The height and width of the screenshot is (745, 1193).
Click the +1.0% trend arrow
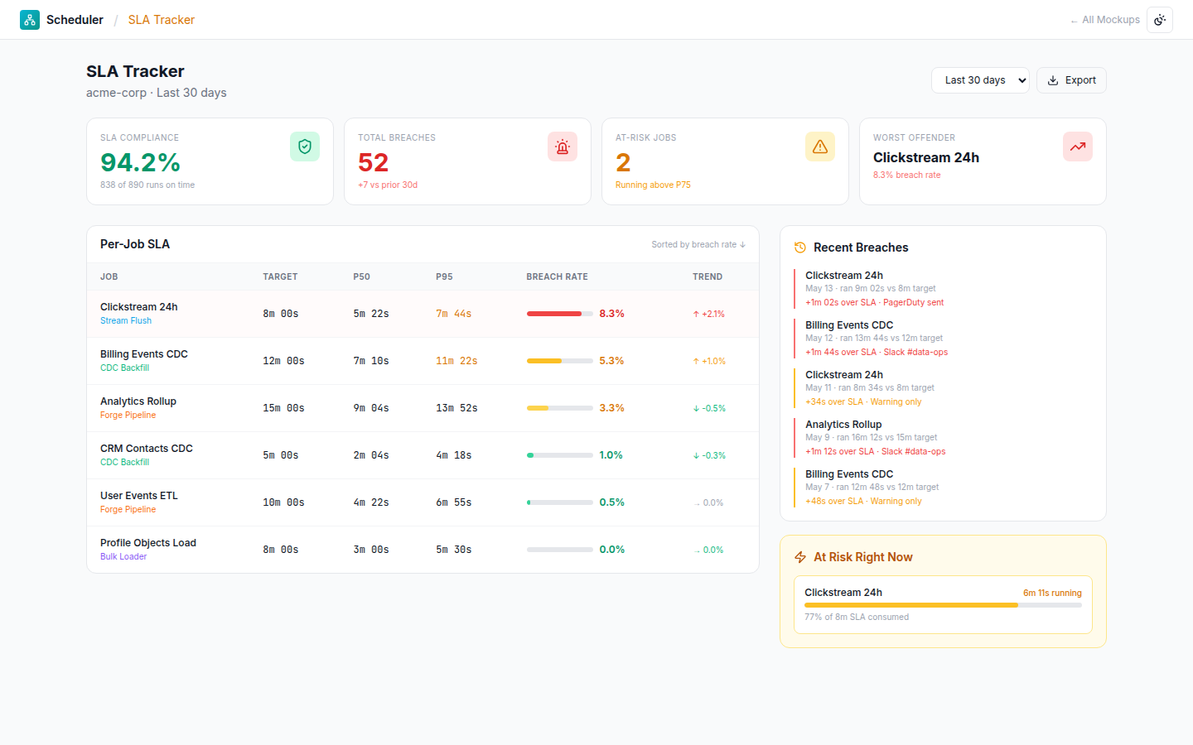coord(708,362)
